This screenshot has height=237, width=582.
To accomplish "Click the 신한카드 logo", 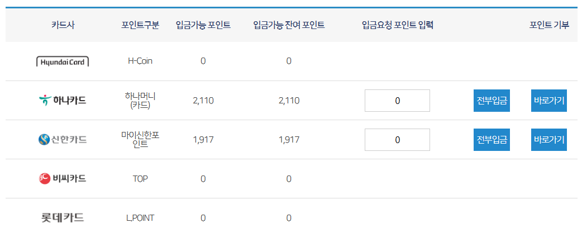I will pos(63,140).
